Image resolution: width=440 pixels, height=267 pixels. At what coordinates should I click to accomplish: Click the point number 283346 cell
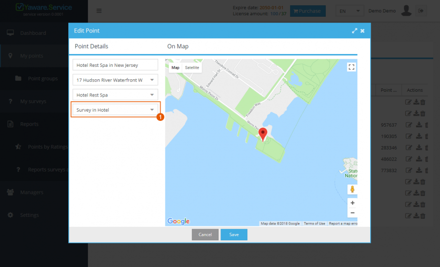(x=389, y=148)
